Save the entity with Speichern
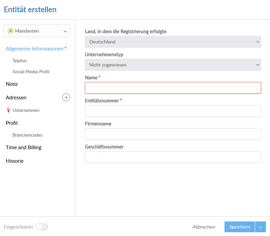This screenshot has width=270, height=236. (x=239, y=227)
